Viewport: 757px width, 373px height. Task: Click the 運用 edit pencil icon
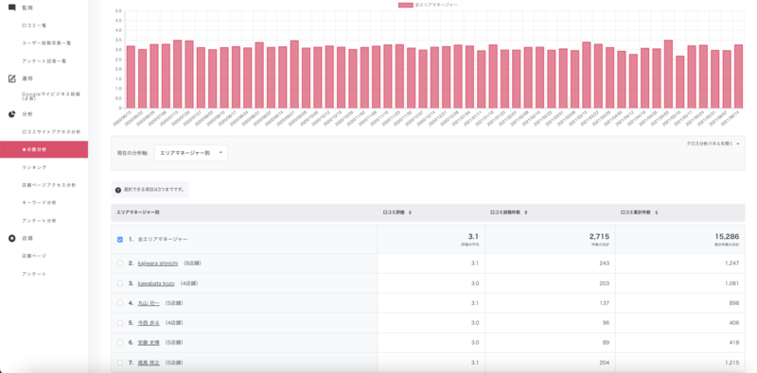point(12,78)
